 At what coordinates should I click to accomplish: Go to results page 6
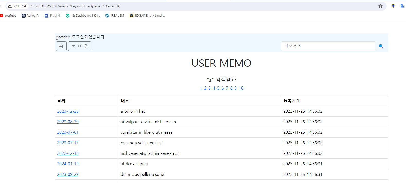coord(223,88)
